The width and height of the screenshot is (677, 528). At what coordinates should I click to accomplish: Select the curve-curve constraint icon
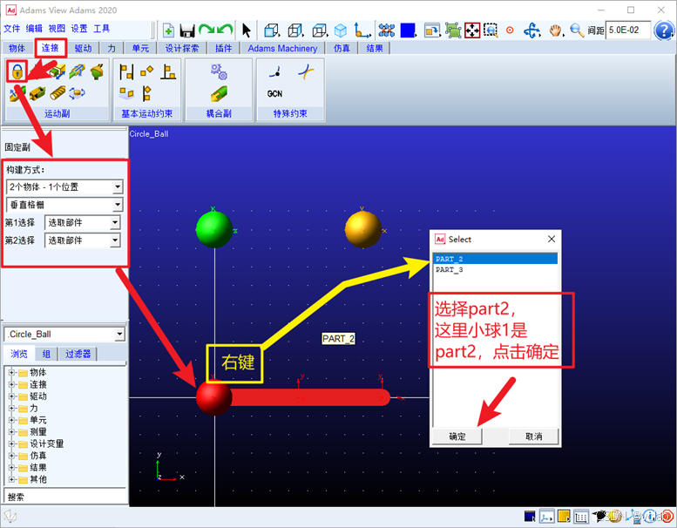[x=306, y=71]
